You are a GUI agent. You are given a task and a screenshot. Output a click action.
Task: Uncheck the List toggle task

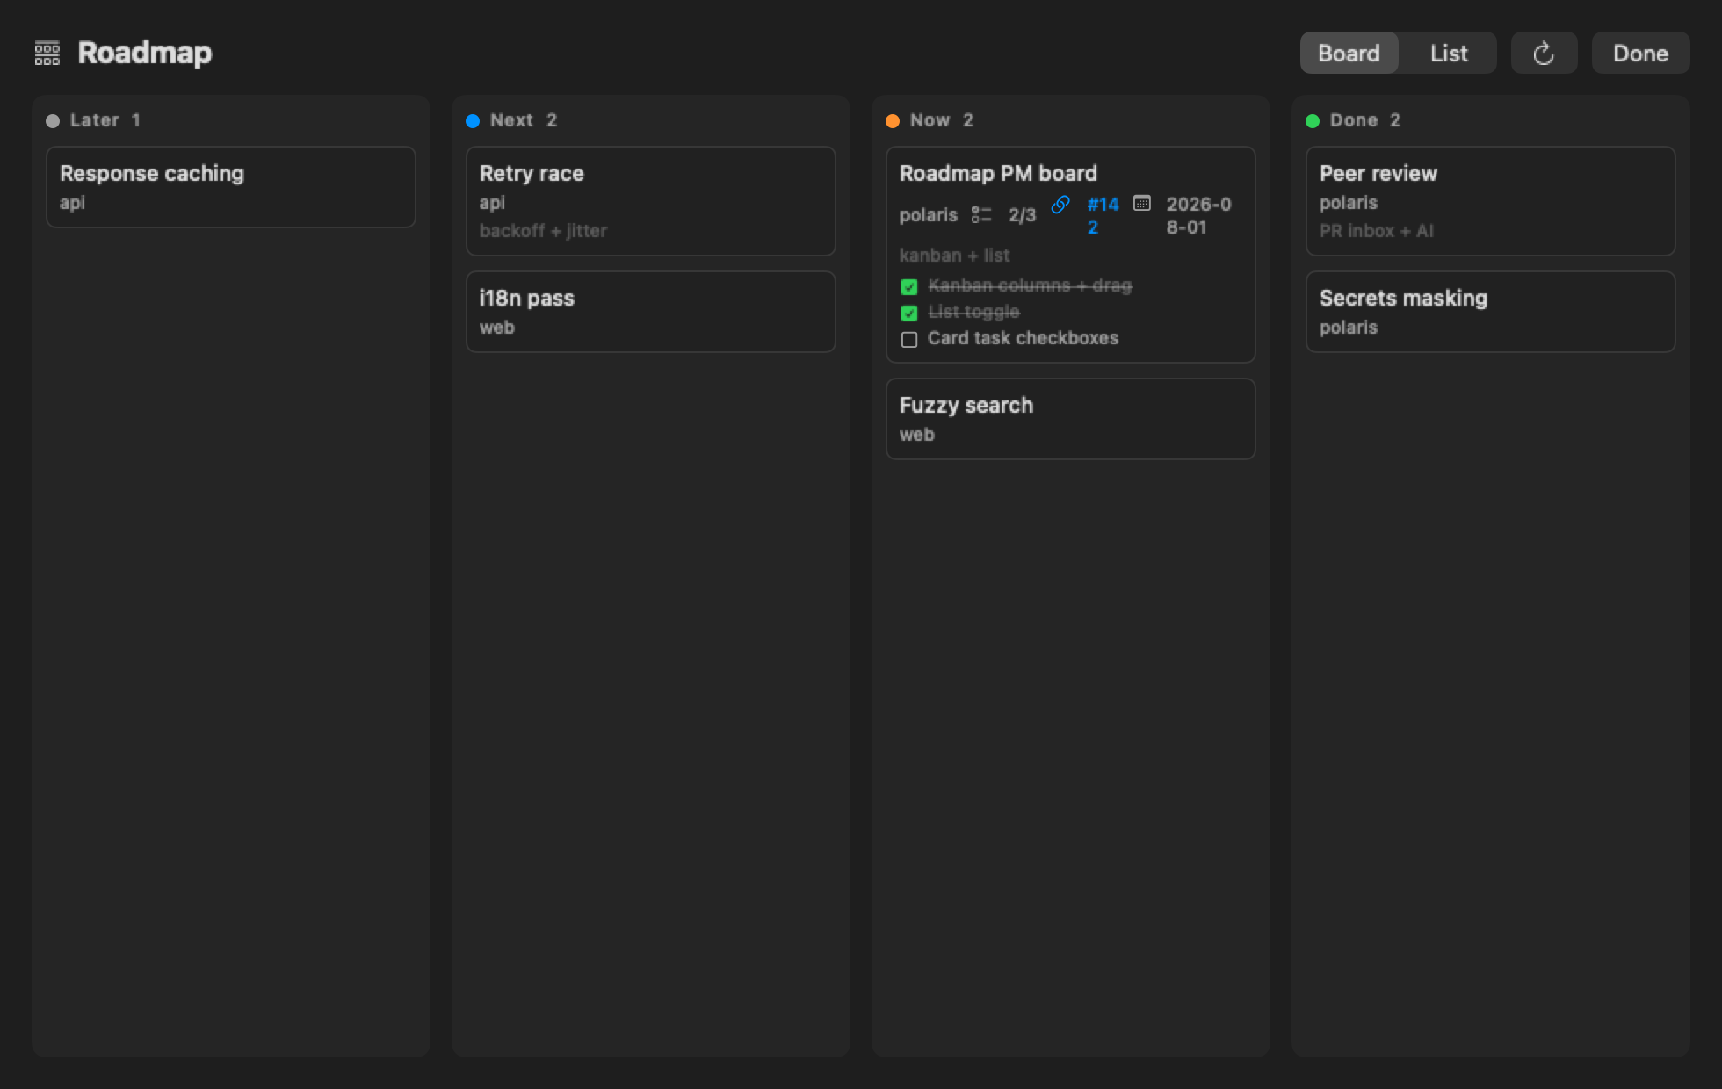pos(909,314)
